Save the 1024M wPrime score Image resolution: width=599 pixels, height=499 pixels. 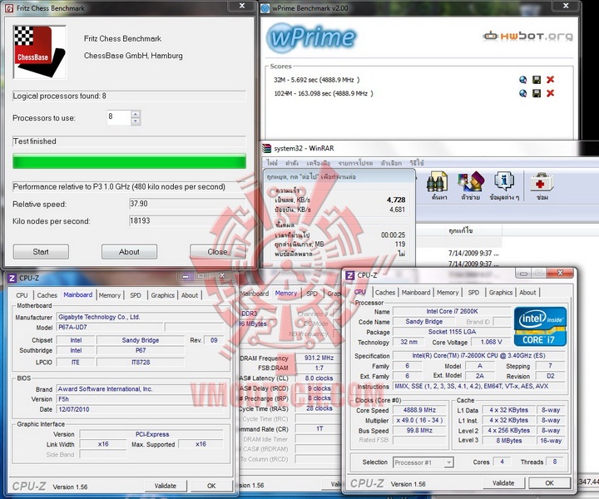[x=537, y=93]
